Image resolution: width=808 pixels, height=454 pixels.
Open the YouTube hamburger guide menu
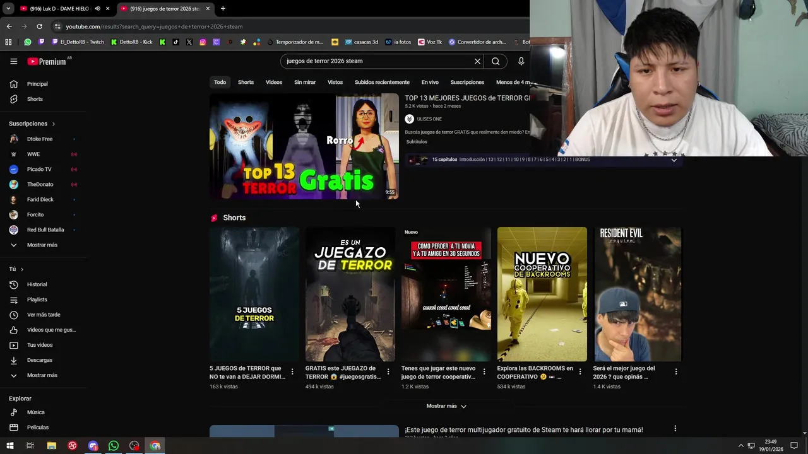(x=13, y=61)
